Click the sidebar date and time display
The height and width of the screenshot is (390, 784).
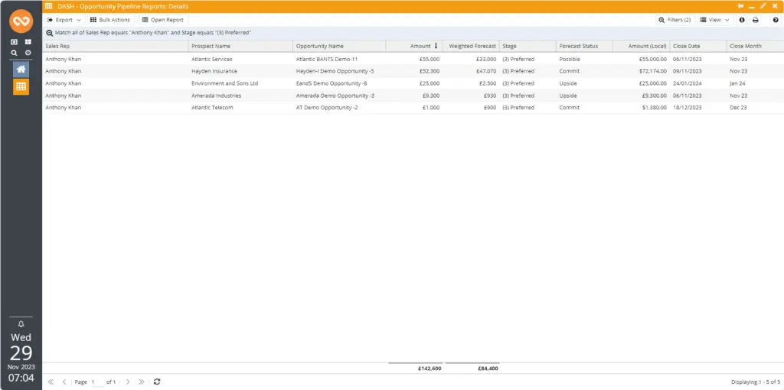[x=21, y=359]
